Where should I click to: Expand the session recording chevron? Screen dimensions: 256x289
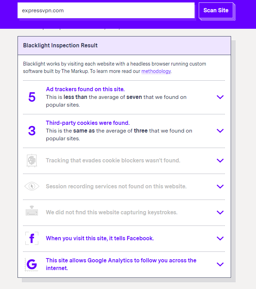pyautogui.click(x=220, y=186)
